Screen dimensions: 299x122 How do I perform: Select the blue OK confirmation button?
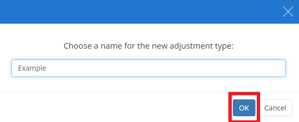pos(244,108)
